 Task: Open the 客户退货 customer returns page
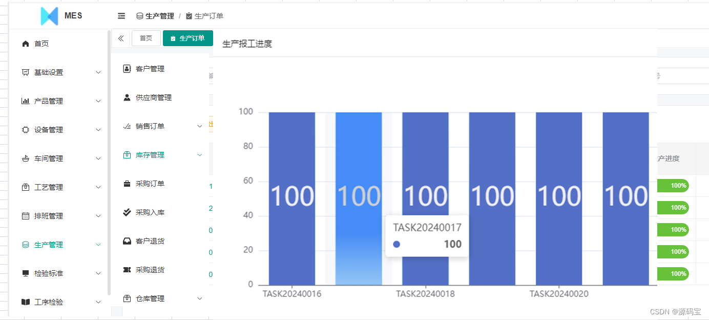tap(149, 241)
